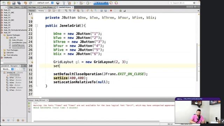224x126 pixels.
Task: Click the Open Project toolbar icon
Action: [14, 3]
